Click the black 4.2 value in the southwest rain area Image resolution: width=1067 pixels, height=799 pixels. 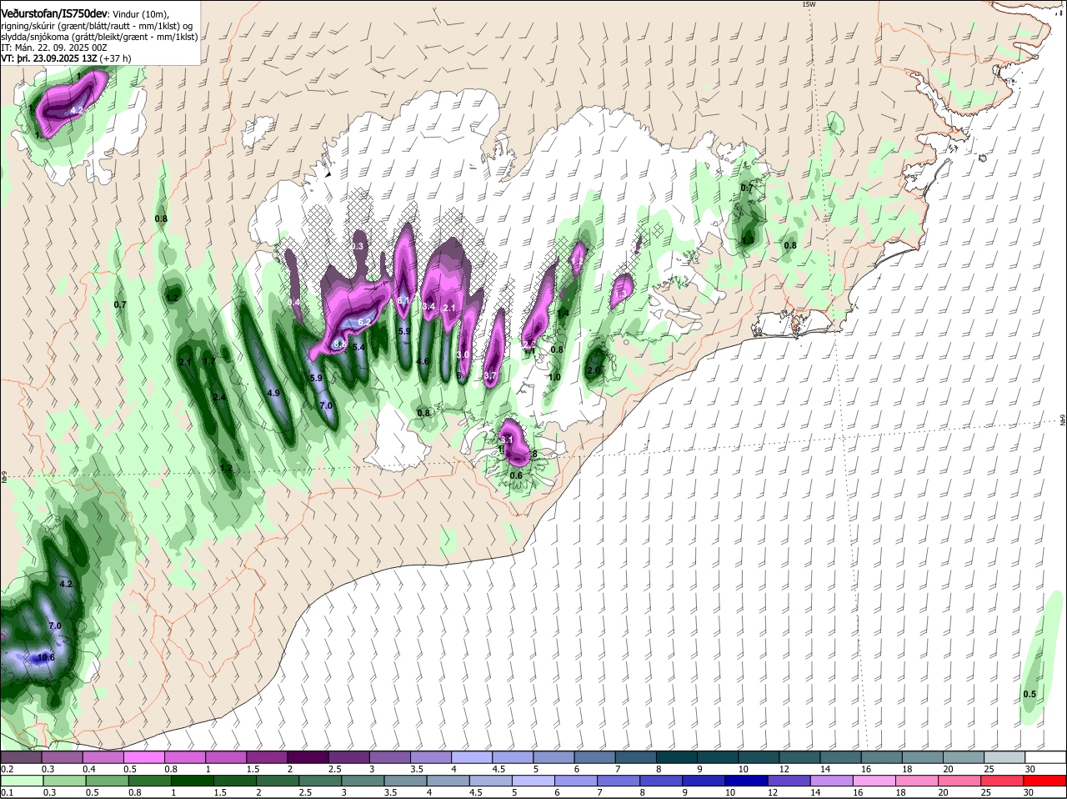pyautogui.click(x=66, y=585)
